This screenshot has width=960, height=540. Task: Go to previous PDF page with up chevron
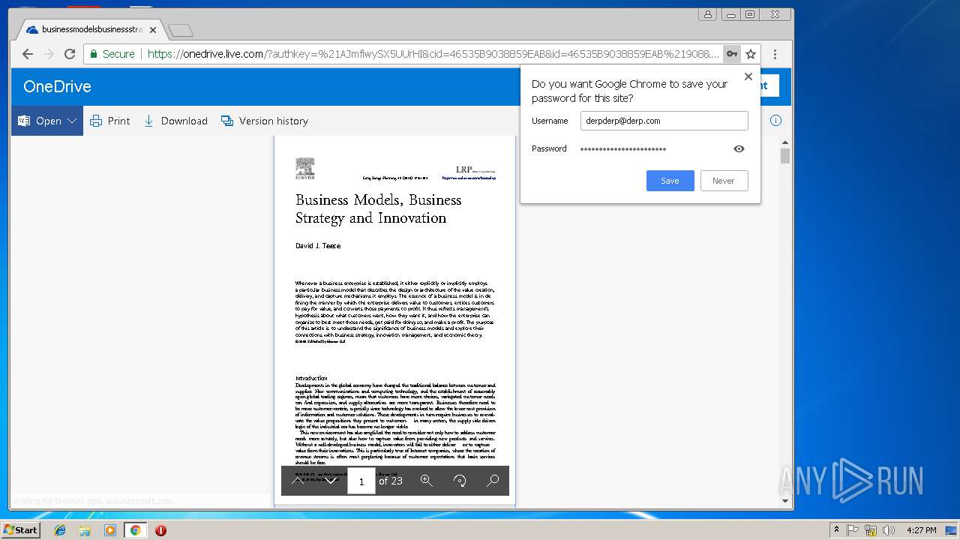[x=298, y=481]
